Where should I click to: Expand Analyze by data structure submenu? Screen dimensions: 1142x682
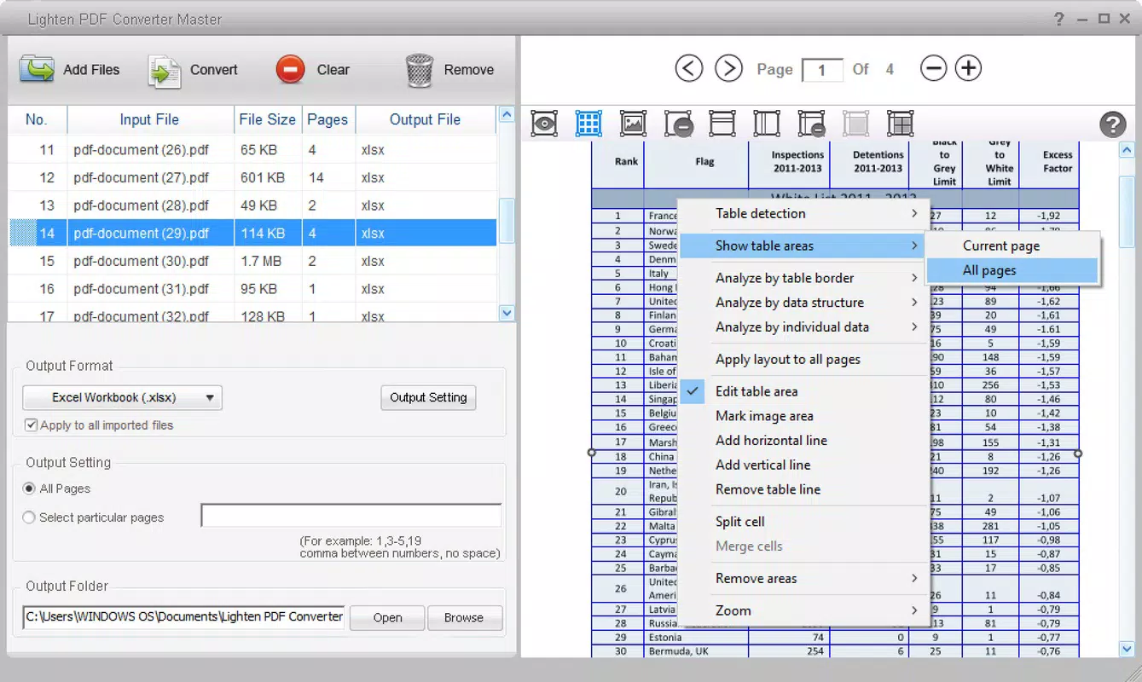(803, 303)
